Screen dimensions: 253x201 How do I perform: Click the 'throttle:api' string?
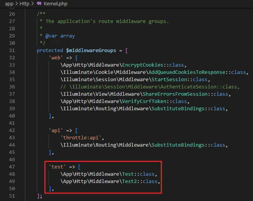point(81,137)
